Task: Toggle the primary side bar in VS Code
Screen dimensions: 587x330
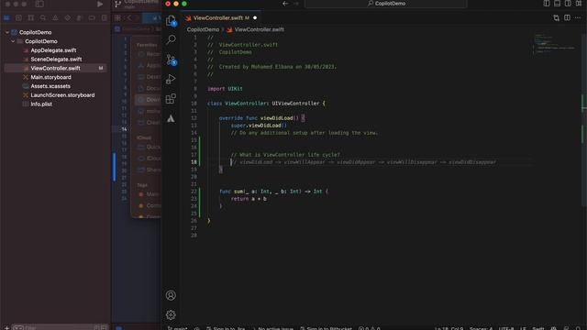Action: click(x=547, y=4)
